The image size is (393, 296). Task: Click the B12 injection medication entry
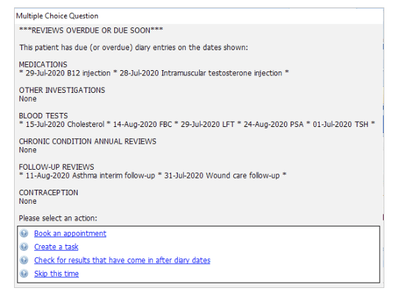[x=68, y=73]
